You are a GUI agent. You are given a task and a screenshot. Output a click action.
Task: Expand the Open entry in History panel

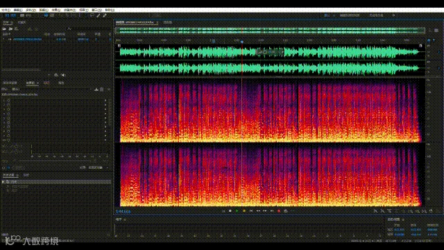tap(3, 182)
